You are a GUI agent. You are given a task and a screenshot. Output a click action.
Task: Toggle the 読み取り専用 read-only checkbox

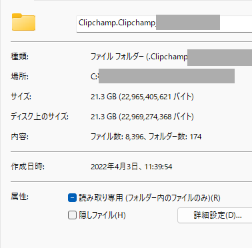pyautogui.click(x=72, y=198)
